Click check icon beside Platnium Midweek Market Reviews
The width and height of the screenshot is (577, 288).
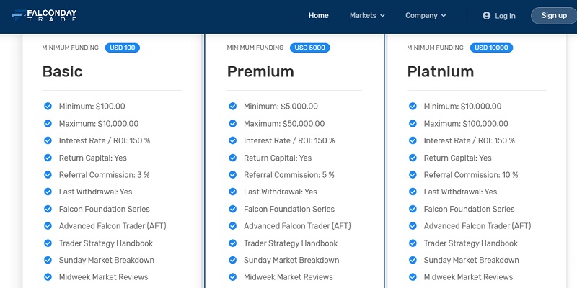413,276
